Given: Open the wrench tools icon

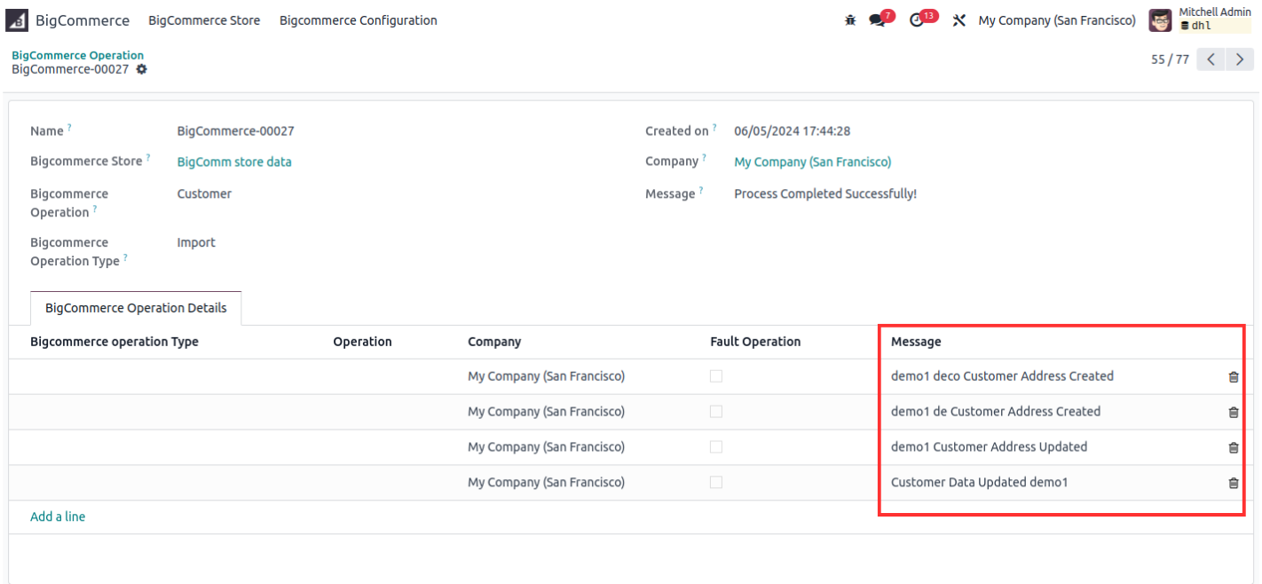Looking at the screenshot, I should point(958,20).
